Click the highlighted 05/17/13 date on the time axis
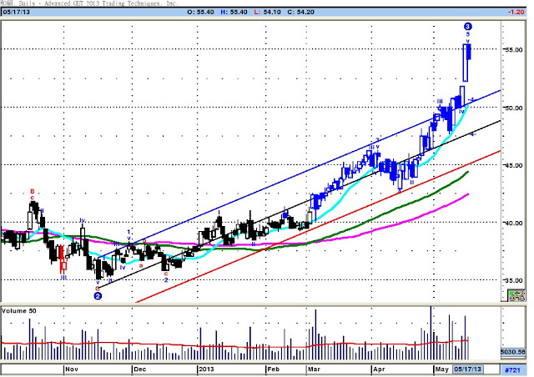 (467, 369)
